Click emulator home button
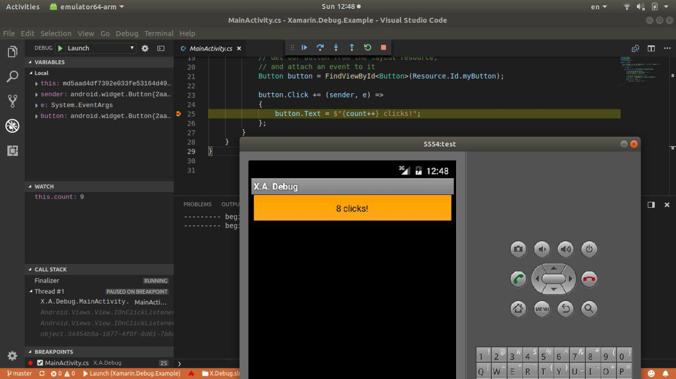 518,308
